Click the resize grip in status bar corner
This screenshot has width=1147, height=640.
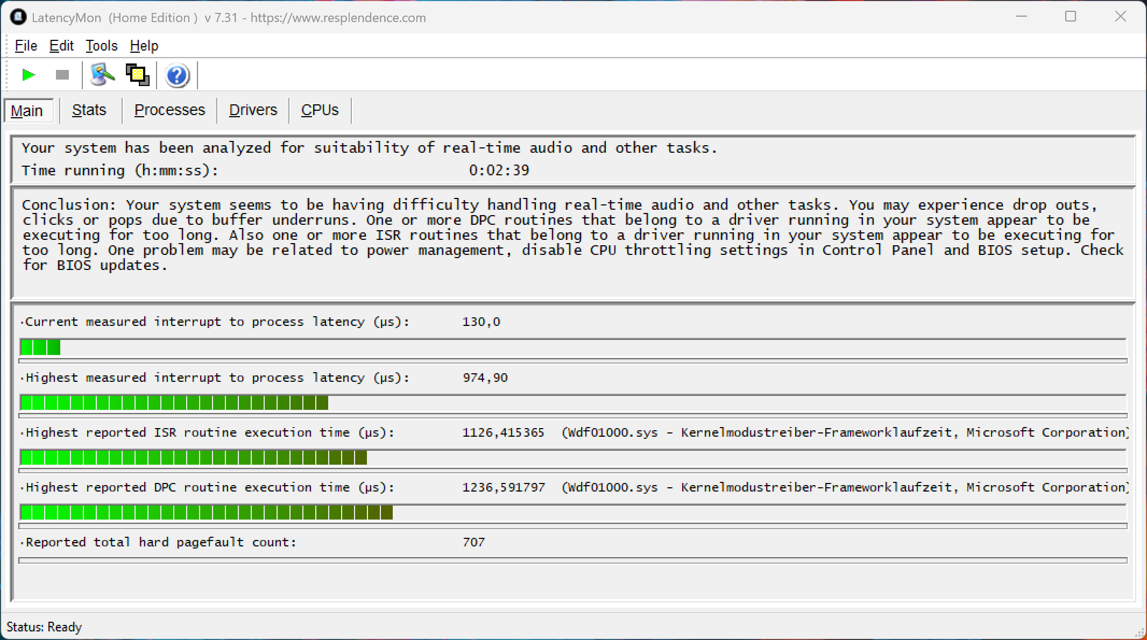click(x=1140, y=633)
